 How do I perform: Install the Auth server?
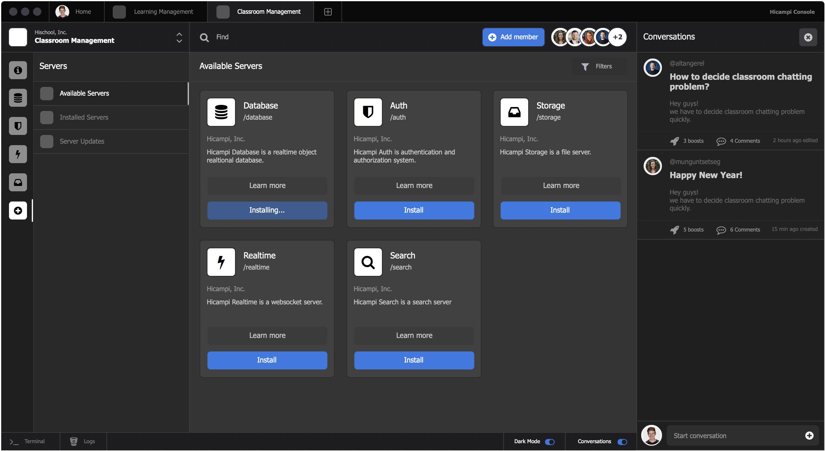tap(414, 210)
